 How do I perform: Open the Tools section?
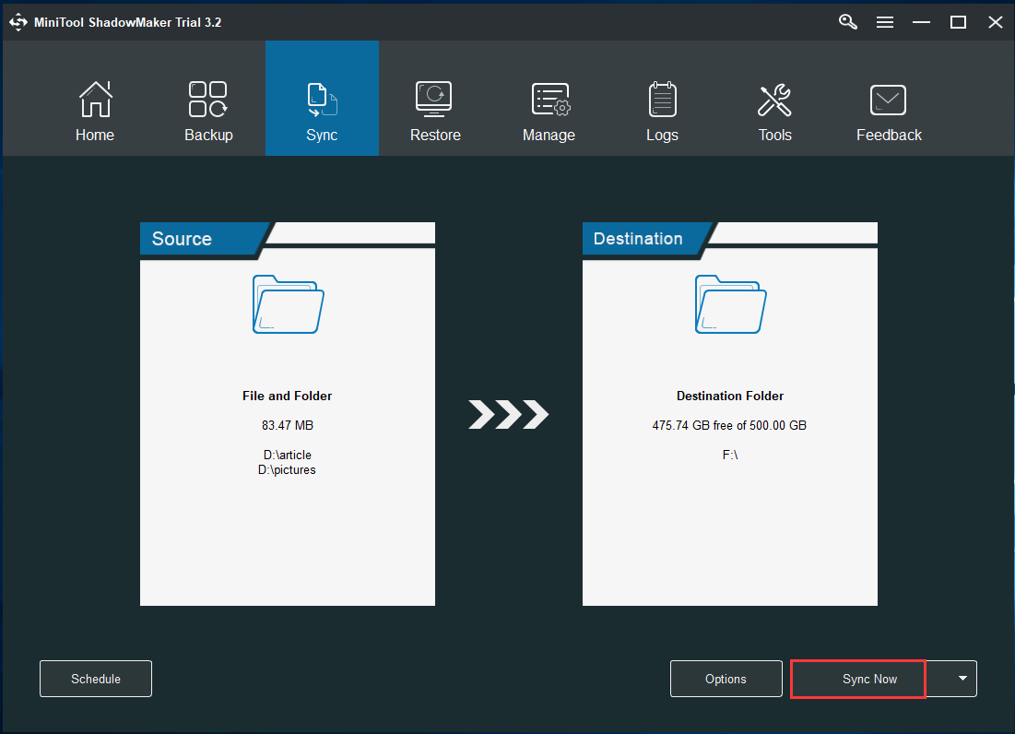coord(774,109)
